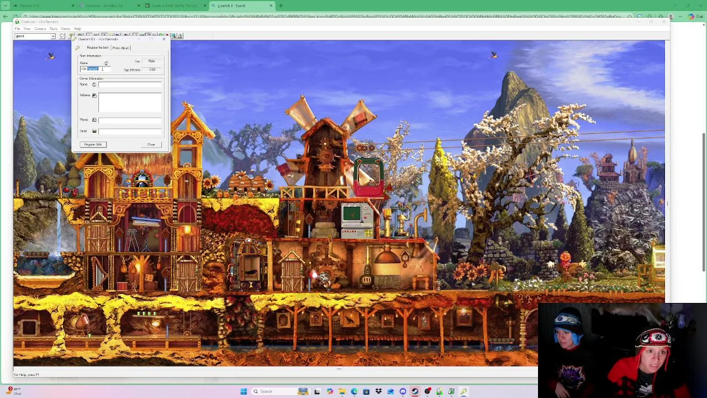The width and height of the screenshot is (707, 398).
Task: Switch to the Create a Tier List browser tab
Action: [x=175, y=6]
